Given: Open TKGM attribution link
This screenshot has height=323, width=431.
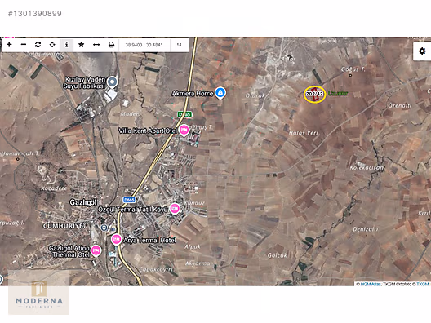Looking at the screenshot, I should click(423, 284).
